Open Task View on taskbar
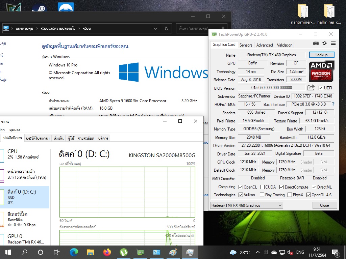This screenshot has width=346, height=259. point(57,252)
